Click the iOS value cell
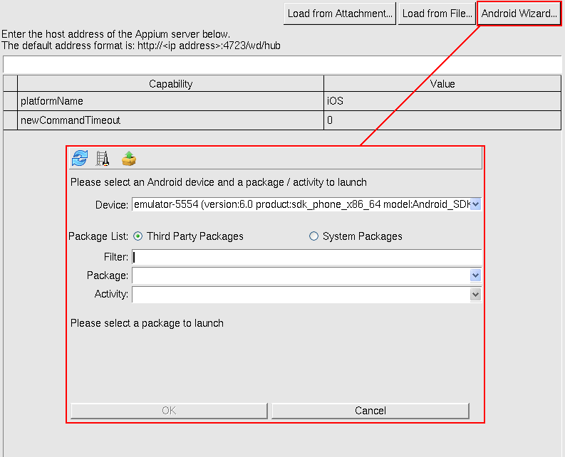Viewport: 565px width, 457px height. tap(442, 101)
